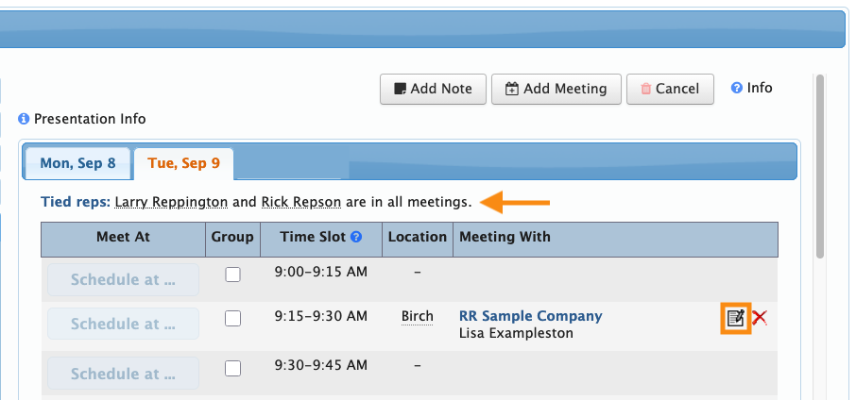Image resolution: width=856 pixels, height=400 pixels.
Task: Click the Birch location label
Action: pyautogui.click(x=417, y=316)
